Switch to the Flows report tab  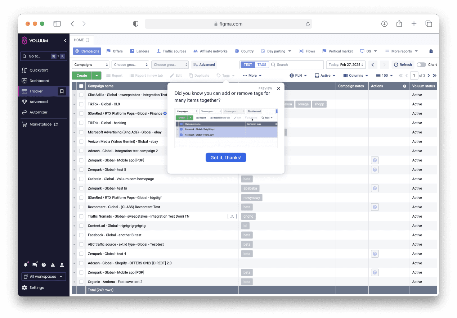coord(307,51)
